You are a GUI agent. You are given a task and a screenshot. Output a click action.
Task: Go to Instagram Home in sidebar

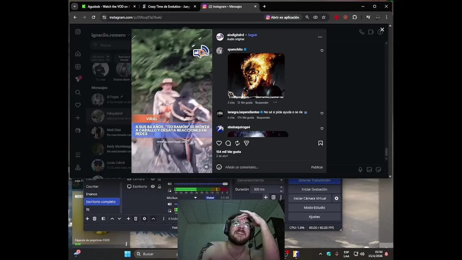[x=78, y=54]
